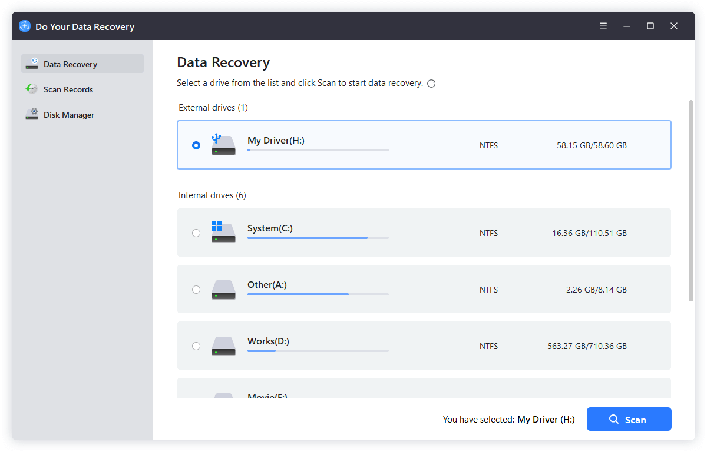Select the System(C:) radio button

[196, 233]
